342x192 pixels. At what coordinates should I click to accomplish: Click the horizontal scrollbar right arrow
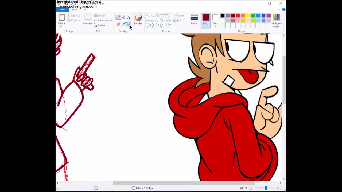pos(280,183)
